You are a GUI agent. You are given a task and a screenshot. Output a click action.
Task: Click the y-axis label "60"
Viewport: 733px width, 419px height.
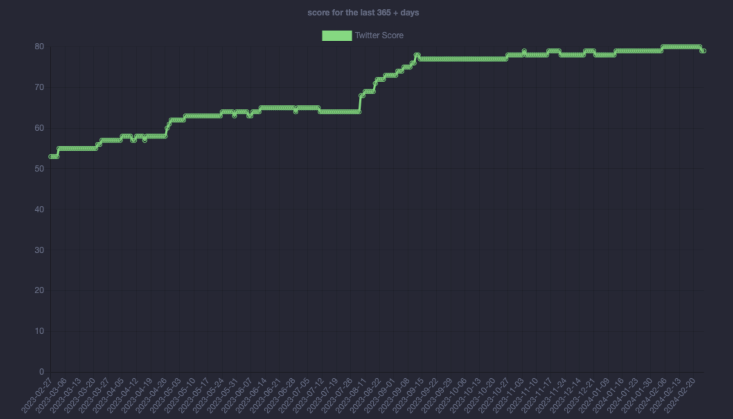[x=39, y=128]
